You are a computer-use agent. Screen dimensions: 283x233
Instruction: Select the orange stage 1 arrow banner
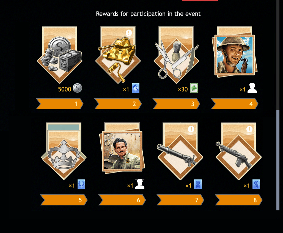coord(60,104)
